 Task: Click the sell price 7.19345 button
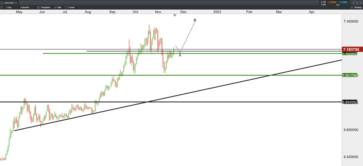coord(332,3)
